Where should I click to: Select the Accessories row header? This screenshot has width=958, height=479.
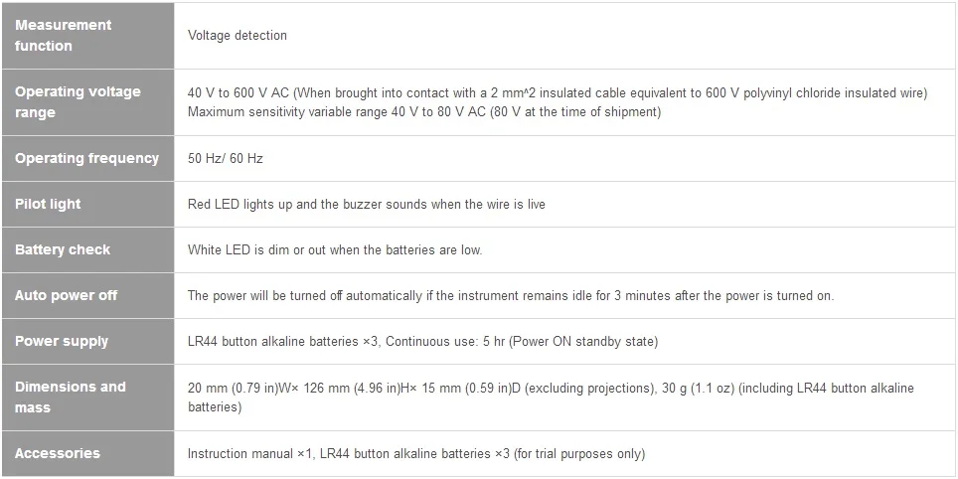click(58, 453)
